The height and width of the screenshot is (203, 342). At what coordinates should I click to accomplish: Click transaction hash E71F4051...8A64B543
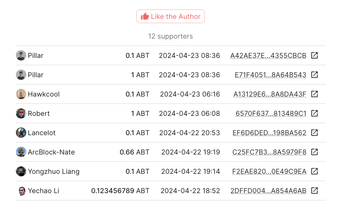[270, 75]
